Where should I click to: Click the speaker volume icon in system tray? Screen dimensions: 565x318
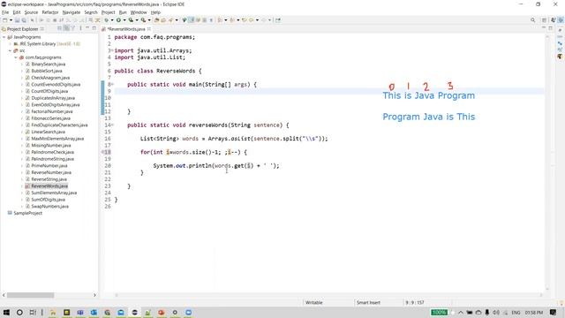pyautogui.click(x=496, y=312)
